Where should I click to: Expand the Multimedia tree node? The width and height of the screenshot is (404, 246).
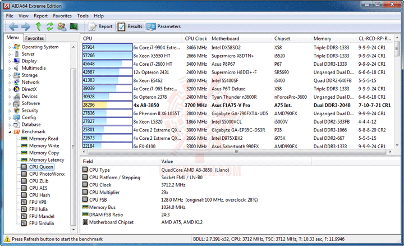(10, 69)
